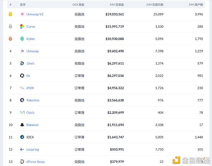Sort by 24H 用户数 column header
This screenshot has height=166, width=212.
pos(196,5)
